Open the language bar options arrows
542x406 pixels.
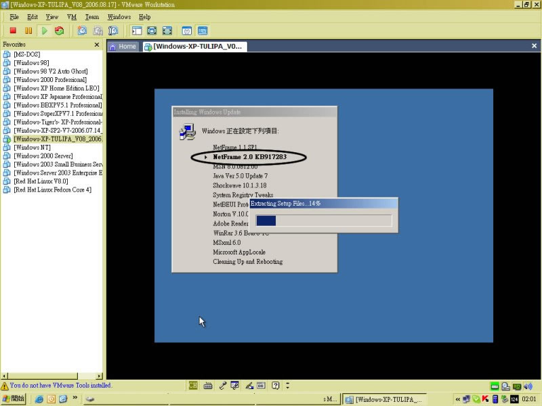pos(287,385)
